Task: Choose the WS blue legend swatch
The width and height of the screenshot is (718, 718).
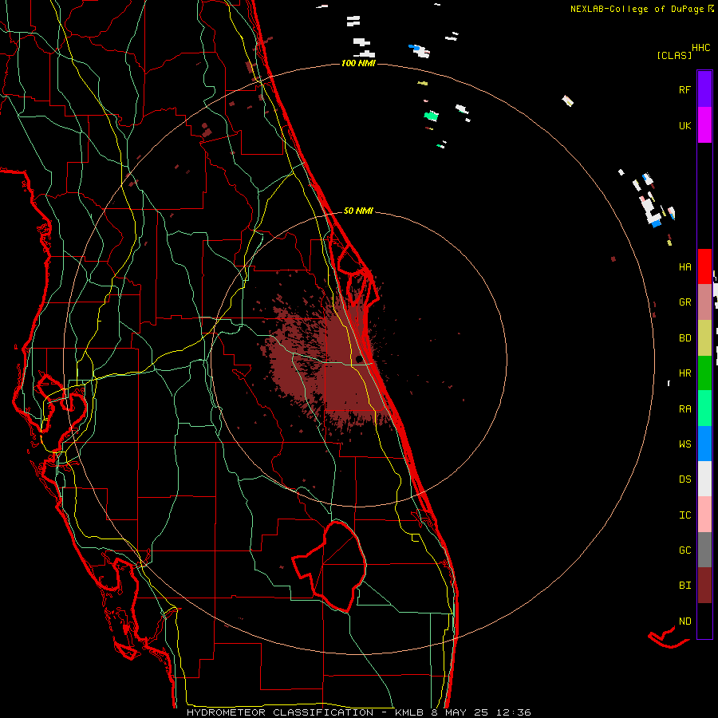Action: (x=704, y=444)
